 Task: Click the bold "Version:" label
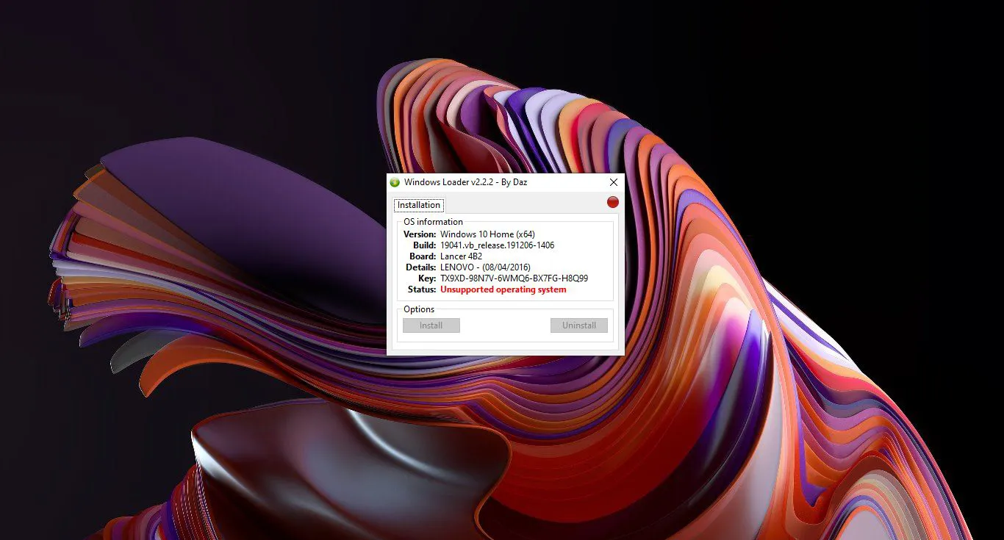point(420,234)
